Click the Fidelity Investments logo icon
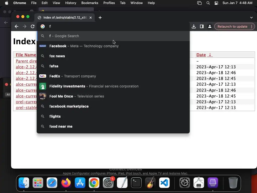Viewport: 257px width, 193px height. pyautogui.click(x=43, y=86)
